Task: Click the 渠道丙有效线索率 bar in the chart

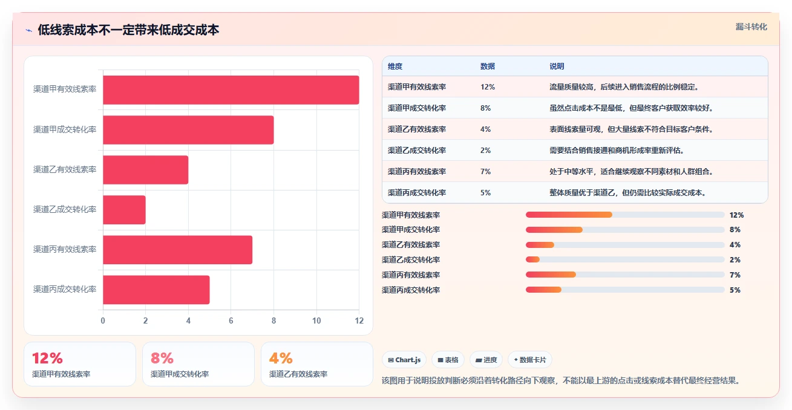Action: [178, 250]
